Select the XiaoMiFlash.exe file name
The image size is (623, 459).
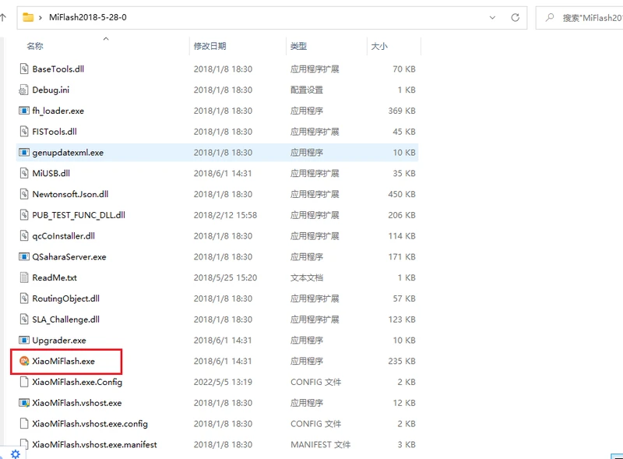[x=64, y=361]
